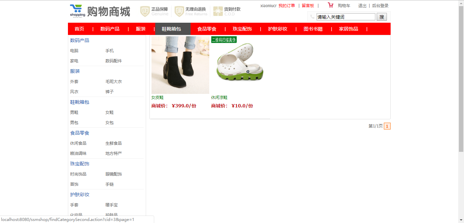Click page number 1 in pagination
This screenshot has height=223, width=464.
[x=387, y=126]
